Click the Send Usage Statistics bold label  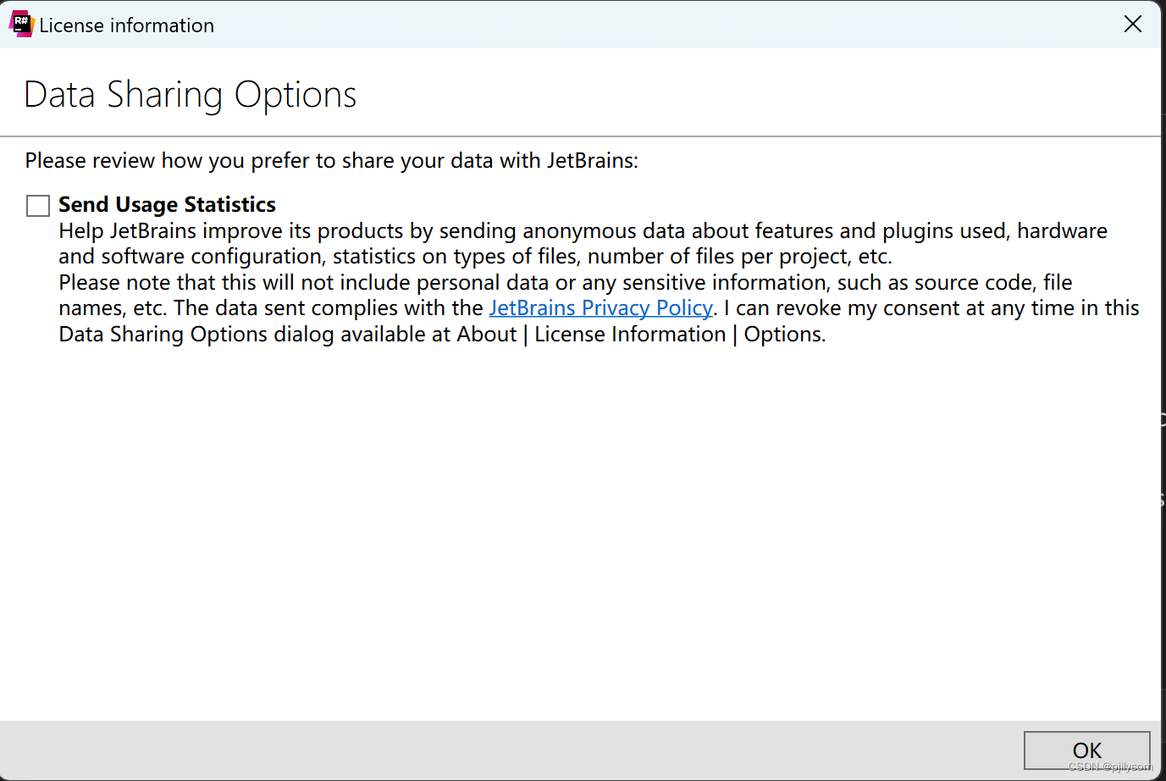click(167, 205)
